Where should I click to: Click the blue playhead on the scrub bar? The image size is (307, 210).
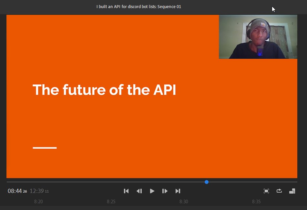pos(207,182)
